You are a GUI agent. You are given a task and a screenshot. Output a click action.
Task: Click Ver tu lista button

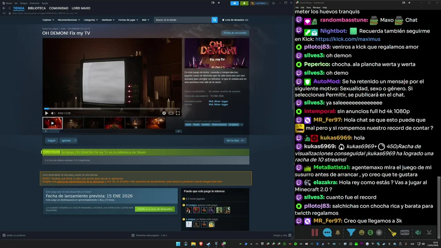(235, 141)
